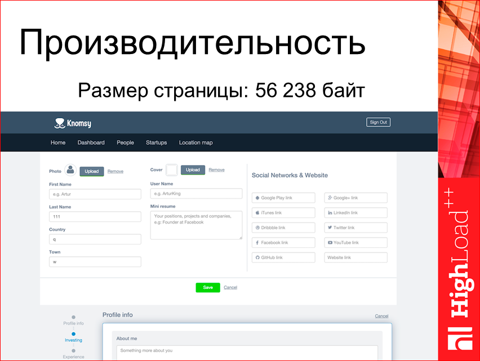Click the Knomsy owl logo icon
The height and width of the screenshot is (361, 480).
pos(59,122)
